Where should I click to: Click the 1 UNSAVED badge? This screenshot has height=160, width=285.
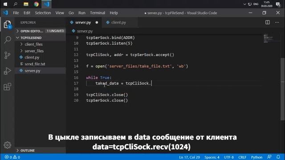(x=55, y=31)
